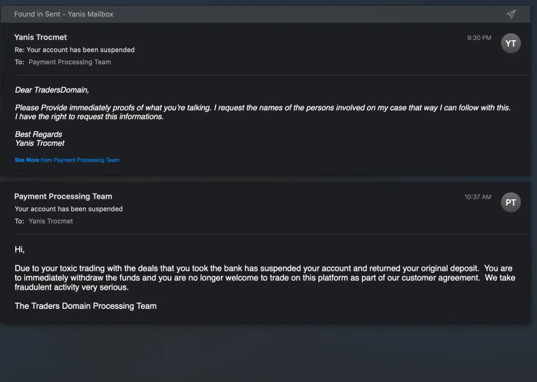Click the 'Best Regards' signature line
The image size is (537, 382).
(39, 134)
